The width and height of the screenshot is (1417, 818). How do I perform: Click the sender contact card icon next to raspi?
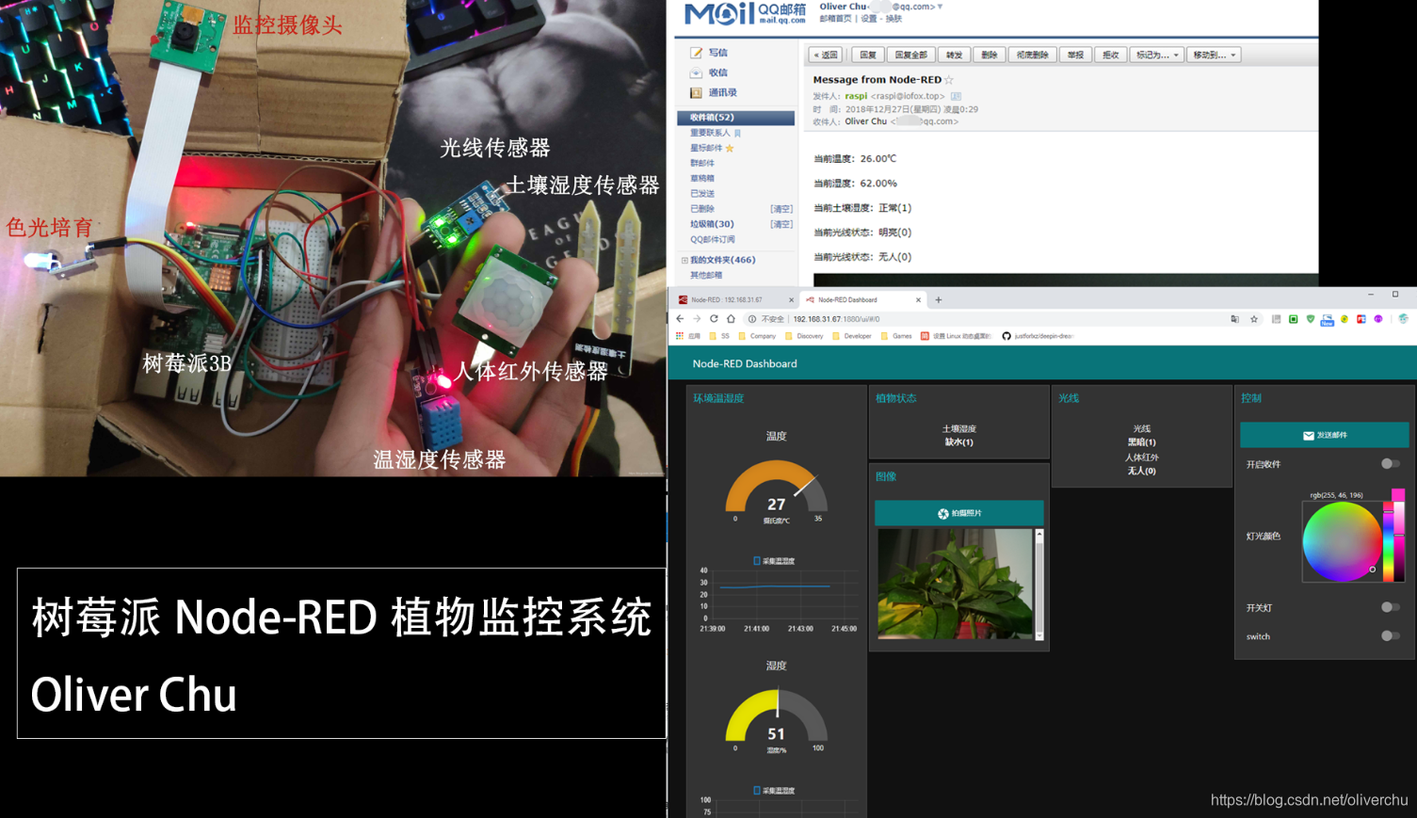(x=956, y=96)
